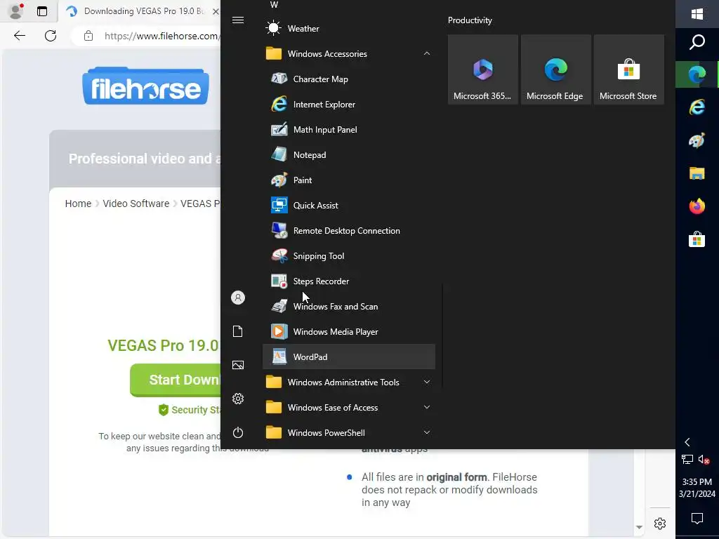Open Internet Explorer from Start menu list
The image size is (719, 539).
[x=348, y=104]
